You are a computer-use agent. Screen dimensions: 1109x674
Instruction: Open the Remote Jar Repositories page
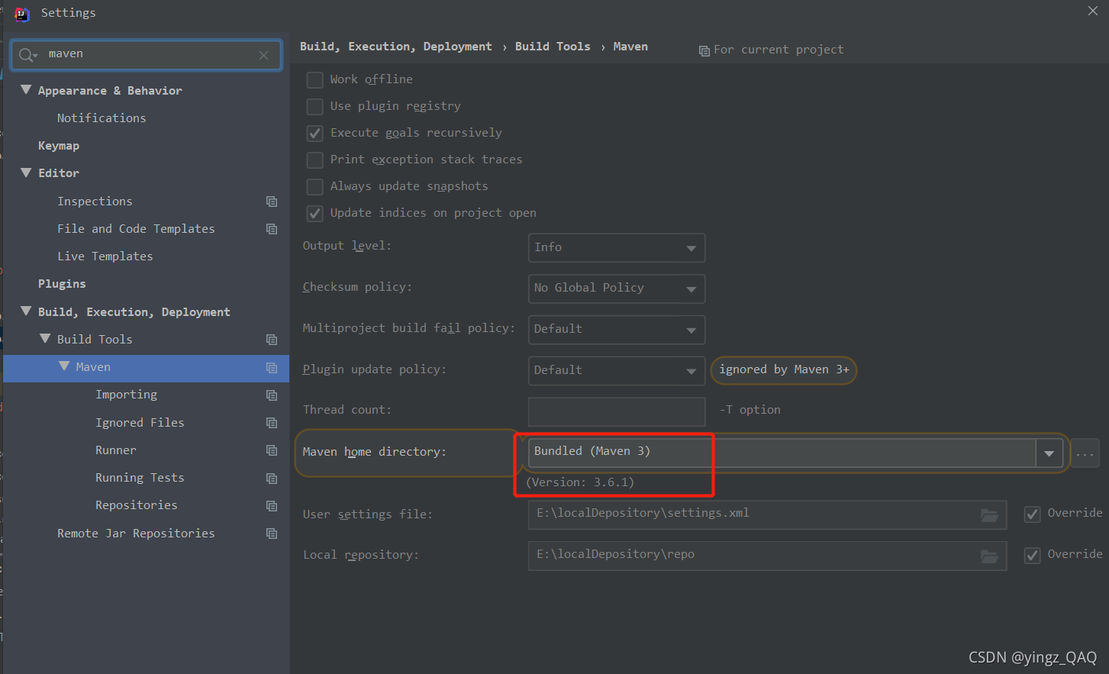[136, 534]
